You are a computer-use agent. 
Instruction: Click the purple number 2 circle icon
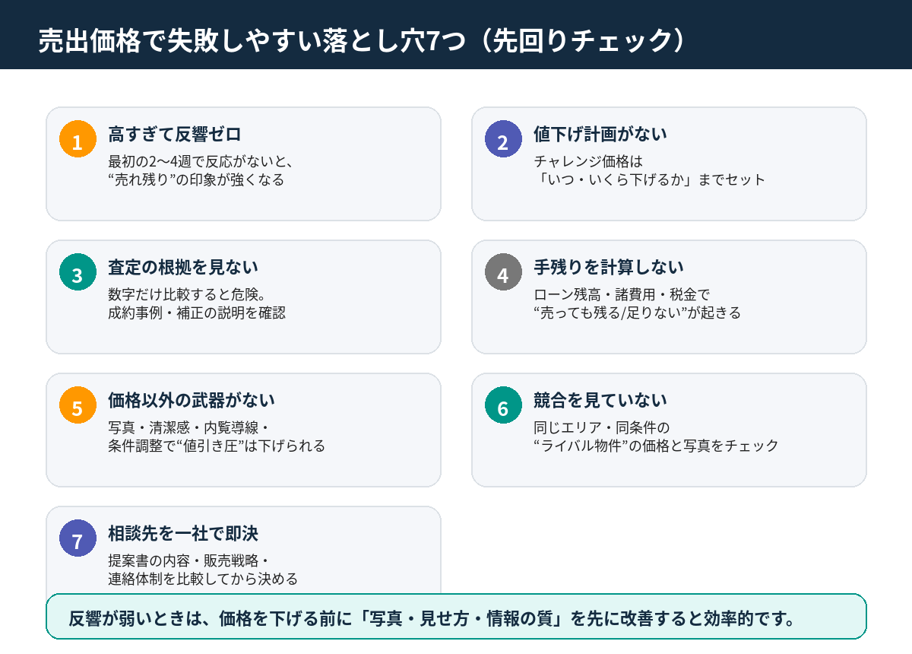tap(503, 140)
